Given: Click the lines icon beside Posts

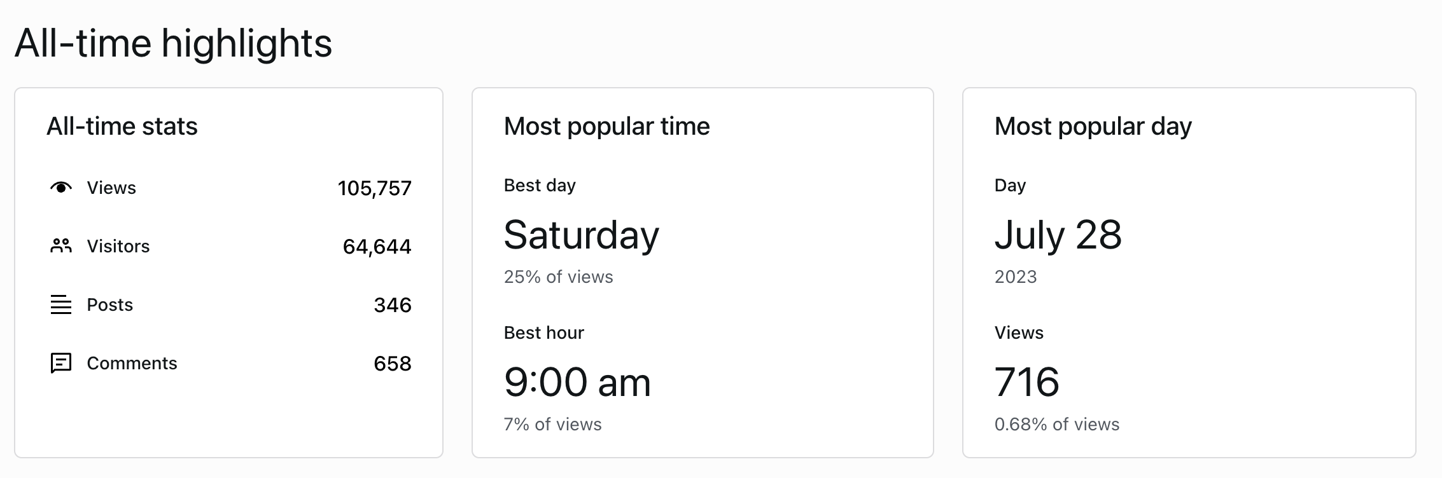Looking at the screenshot, I should [x=61, y=304].
